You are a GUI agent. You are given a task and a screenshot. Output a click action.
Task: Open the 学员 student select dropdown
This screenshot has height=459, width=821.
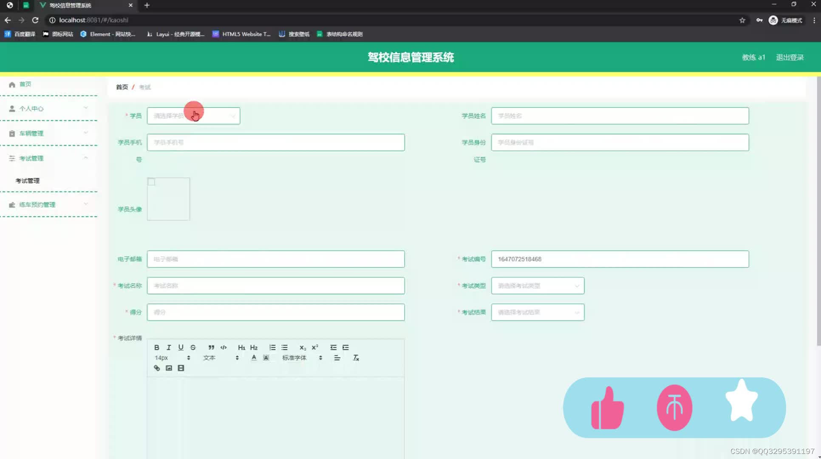pos(193,116)
